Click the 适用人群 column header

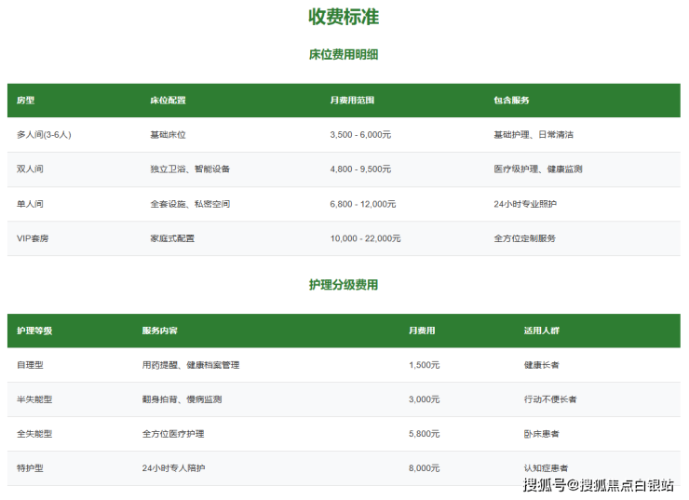pos(542,331)
